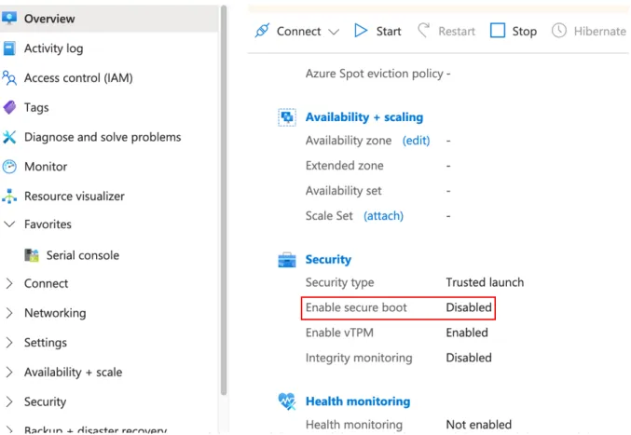This screenshot has height=435, width=631.
Task: Click the Scale Set (attach) link
Action: coord(383,216)
